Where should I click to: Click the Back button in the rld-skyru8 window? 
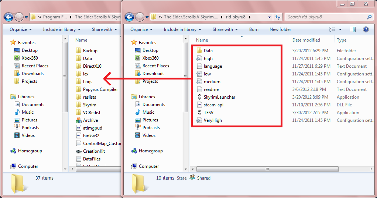click(129, 17)
